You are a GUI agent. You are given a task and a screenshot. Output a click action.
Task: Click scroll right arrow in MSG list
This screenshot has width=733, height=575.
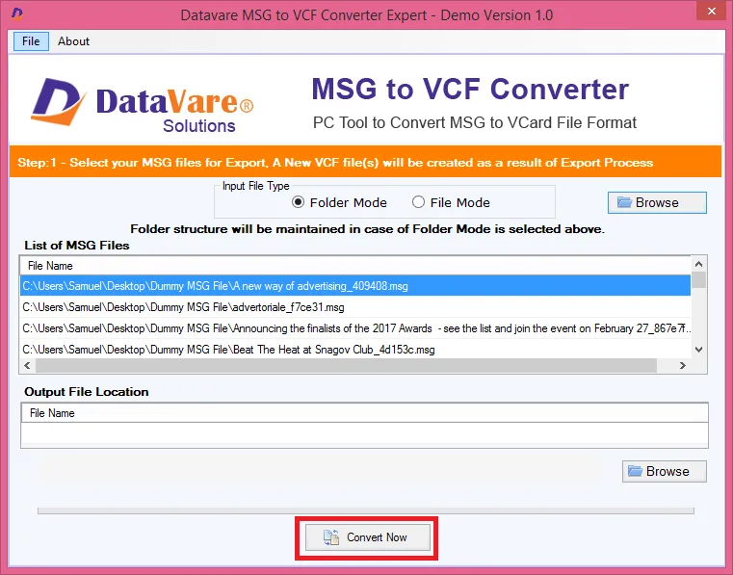point(683,366)
